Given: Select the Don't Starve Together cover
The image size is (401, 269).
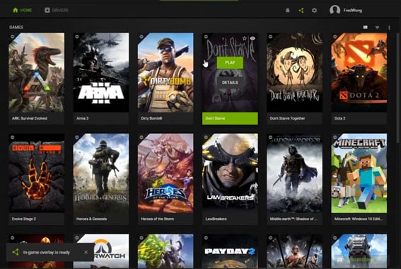Looking at the screenshot, I should pos(295,73).
